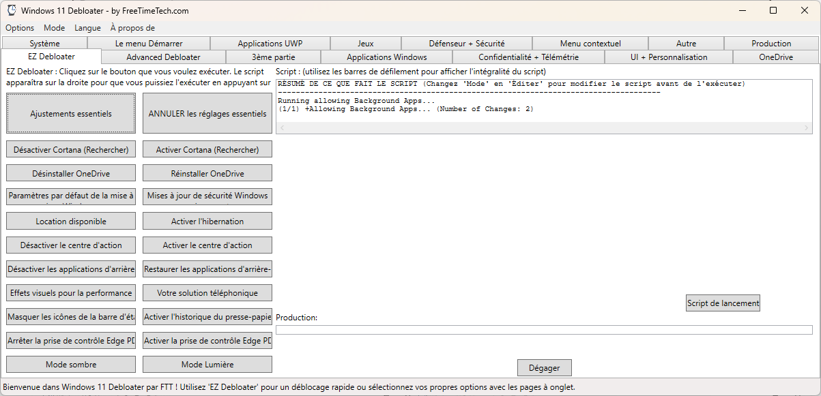
Task: Click Activer l'historique du presse-papiers
Action: point(207,316)
